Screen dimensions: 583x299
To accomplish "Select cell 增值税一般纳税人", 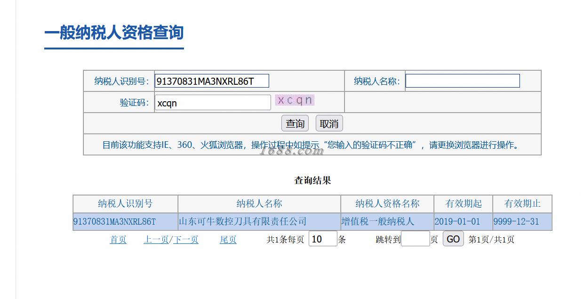I will pos(387,221).
